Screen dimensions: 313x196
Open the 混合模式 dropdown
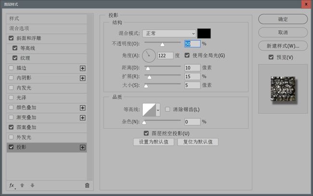click(170, 34)
